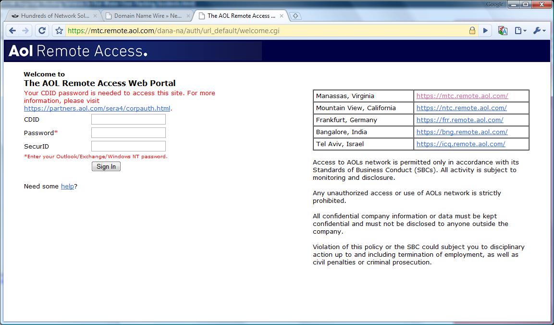Open the ntc.remote.aol.com link for Mountain View

point(461,108)
